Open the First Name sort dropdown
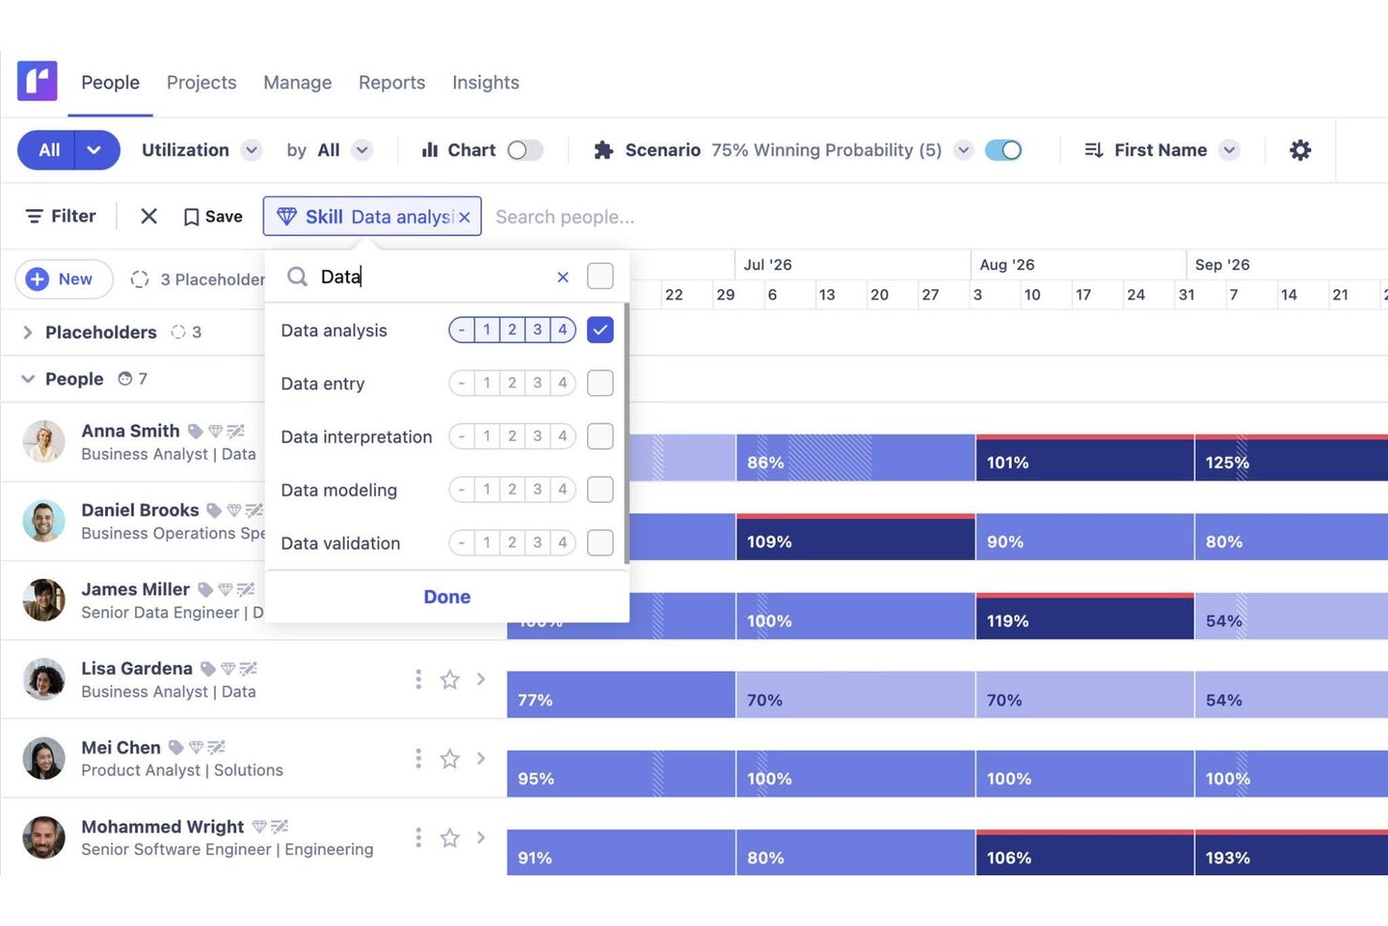 1230,150
